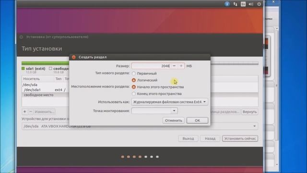Click the Тип column header
Image resolution: width=307 pixels, height=173 pixels.
tap(59, 79)
